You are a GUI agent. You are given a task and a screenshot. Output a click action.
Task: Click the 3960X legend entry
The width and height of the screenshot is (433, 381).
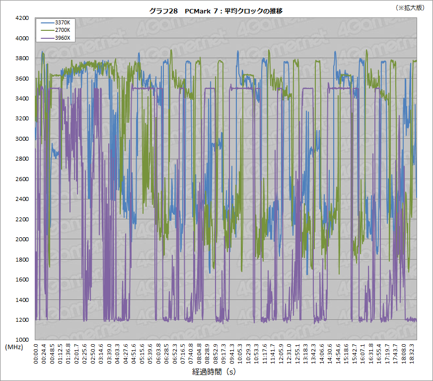(x=63, y=37)
